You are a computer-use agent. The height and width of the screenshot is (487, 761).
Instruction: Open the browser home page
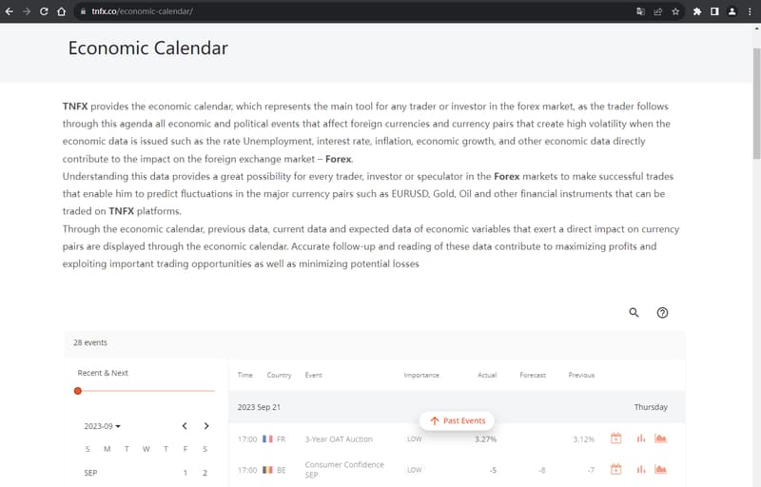tap(61, 11)
